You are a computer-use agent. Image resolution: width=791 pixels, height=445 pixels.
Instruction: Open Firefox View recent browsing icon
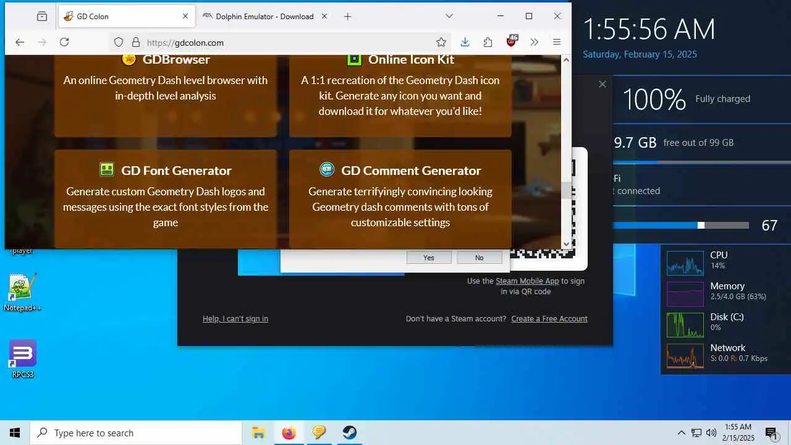(41, 17)
